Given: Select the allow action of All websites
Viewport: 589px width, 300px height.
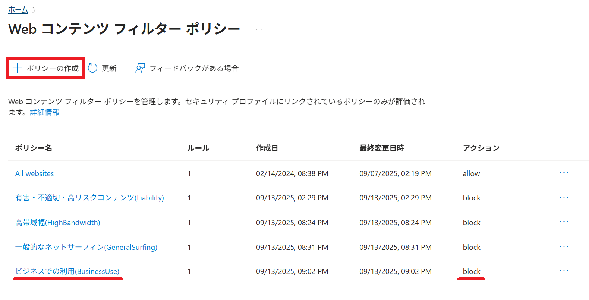Looking at the screenshot, I should pos(471,173).
